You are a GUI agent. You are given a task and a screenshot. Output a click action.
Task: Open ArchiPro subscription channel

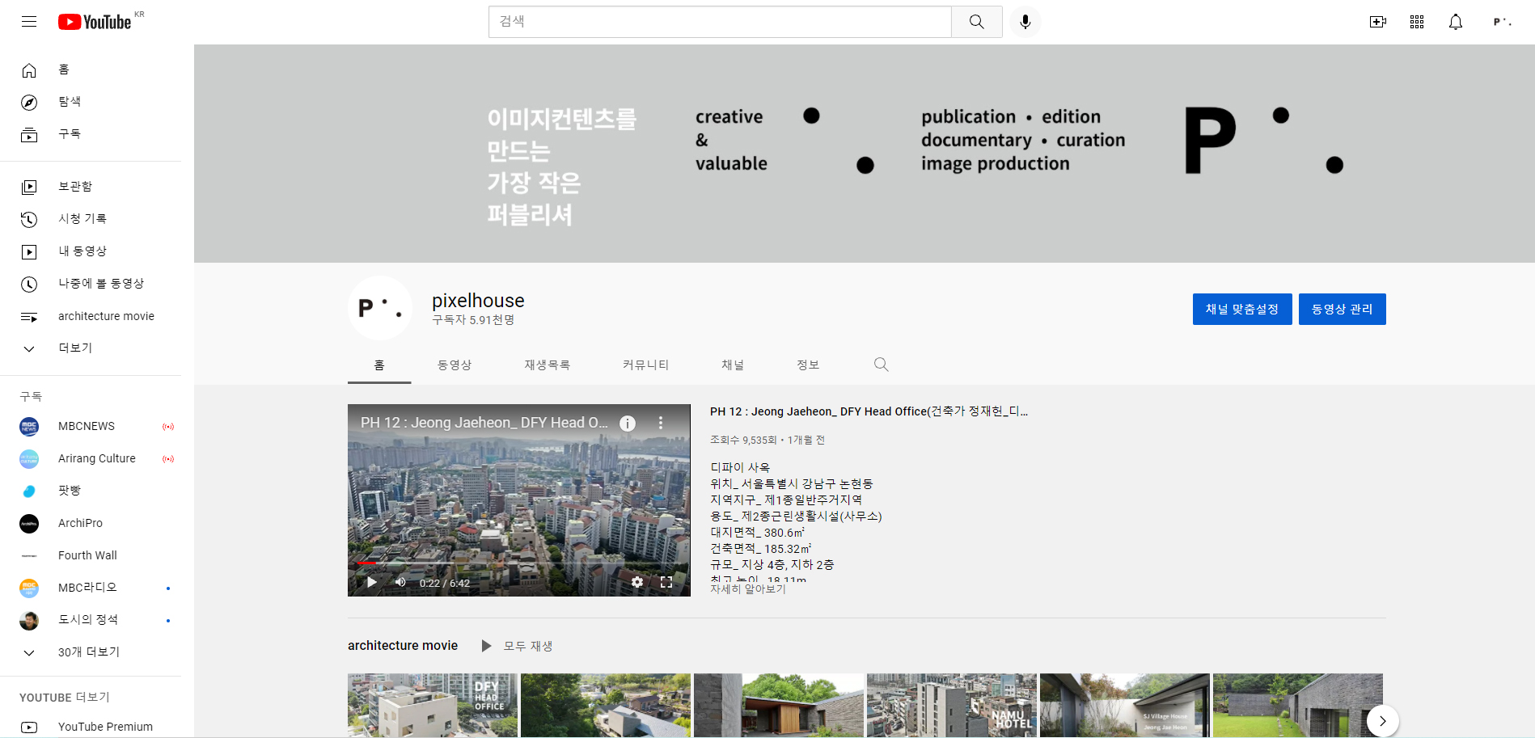pyautogui.click(x=91, y=523)
